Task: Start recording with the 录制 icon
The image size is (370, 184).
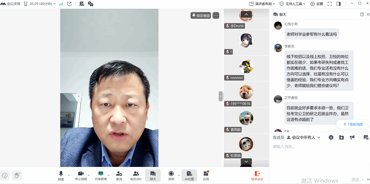Action: (171, 175)
